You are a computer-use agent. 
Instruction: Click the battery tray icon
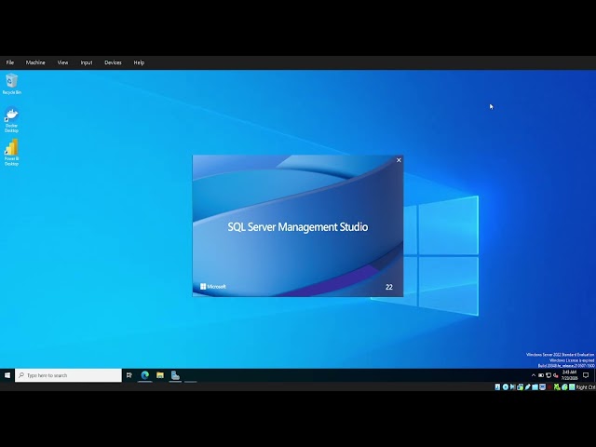541,375
